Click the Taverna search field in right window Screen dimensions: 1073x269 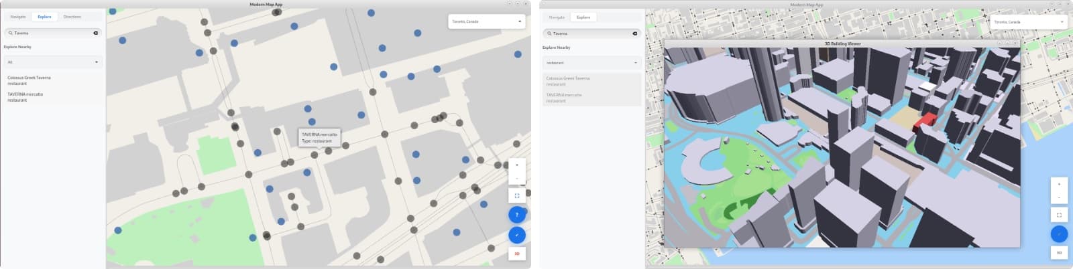click(x=591, y=33)
